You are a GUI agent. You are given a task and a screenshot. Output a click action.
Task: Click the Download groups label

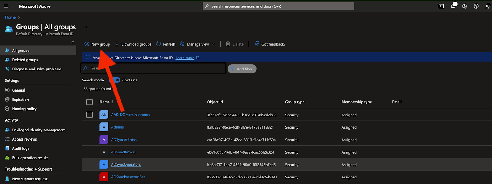click(137, 44)
